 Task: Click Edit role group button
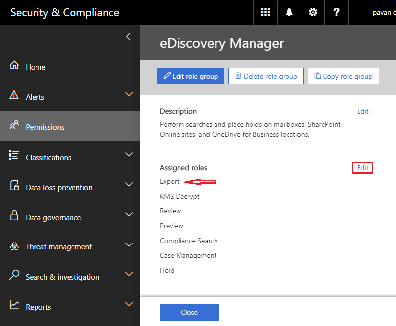coord(191,76)
